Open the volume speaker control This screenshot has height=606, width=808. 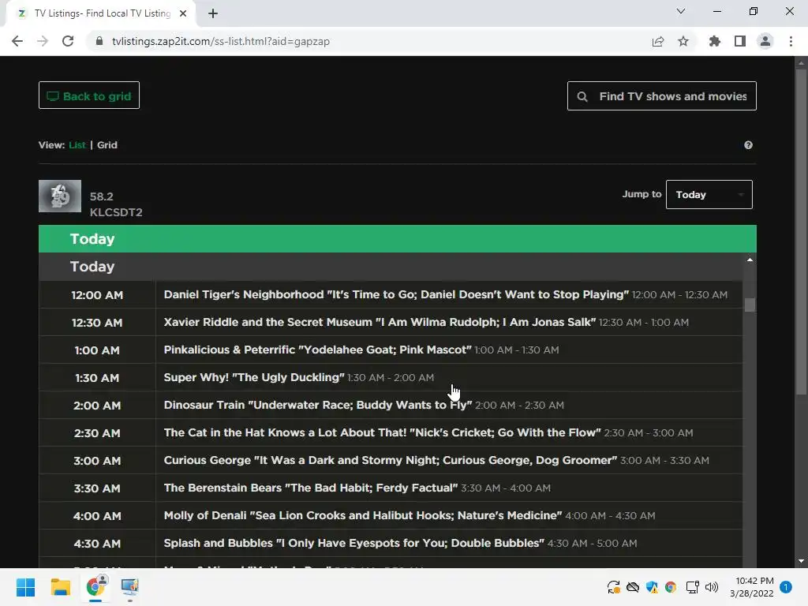712,587
